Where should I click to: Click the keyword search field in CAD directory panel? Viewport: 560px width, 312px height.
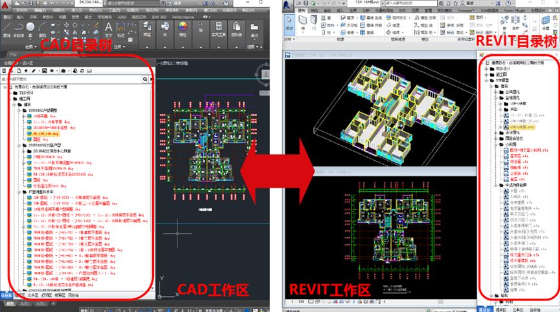tap(71, 79)
